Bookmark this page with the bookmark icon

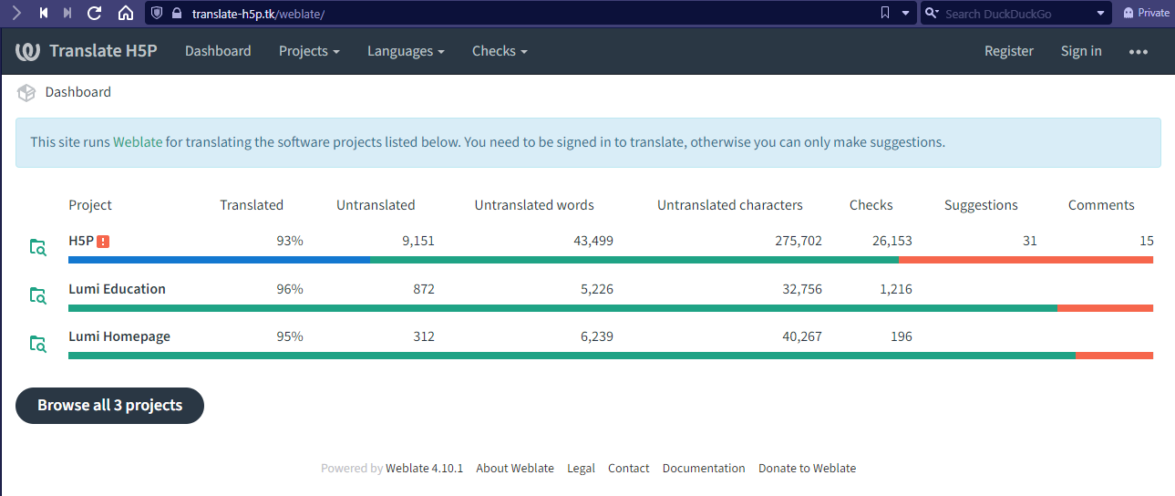click(x=885, y=13)
